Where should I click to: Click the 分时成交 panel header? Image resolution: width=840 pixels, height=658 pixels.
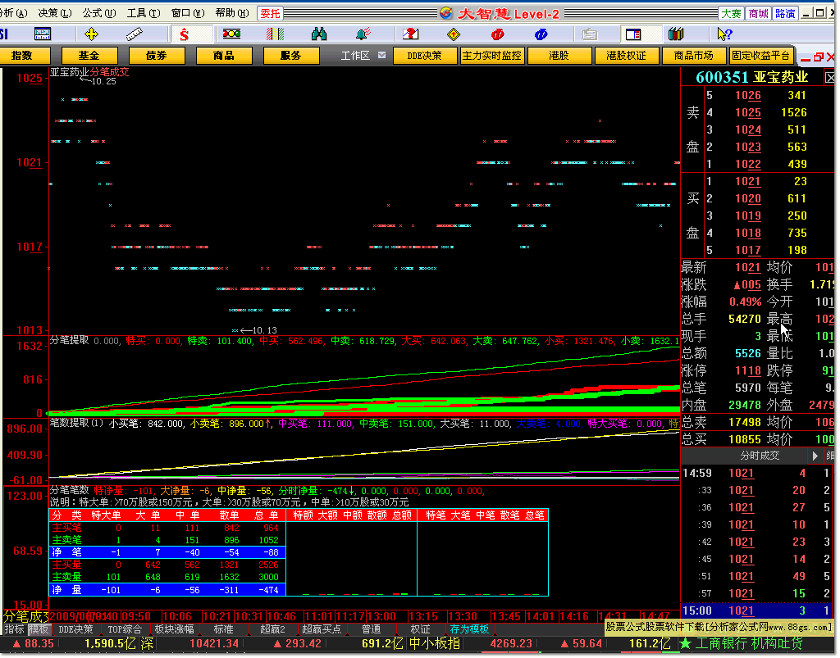(x=760, y=456)
